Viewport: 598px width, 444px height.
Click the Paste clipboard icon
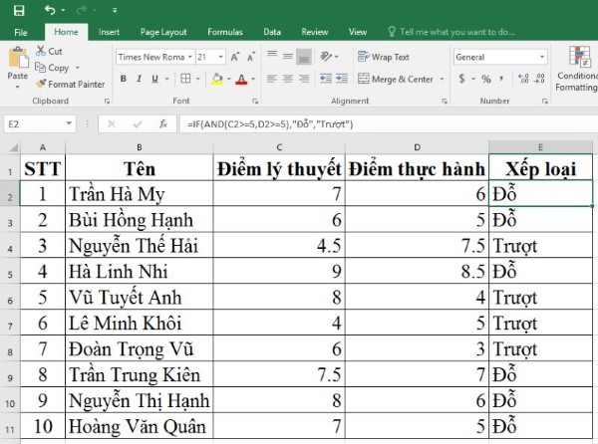click(18, 58)
